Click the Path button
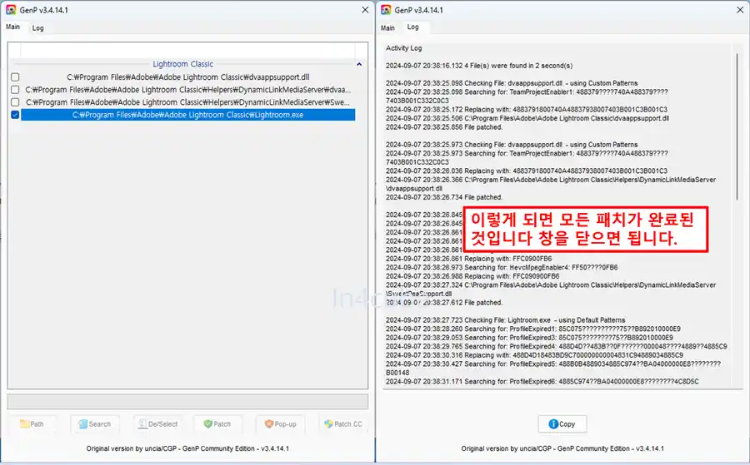The height and width of the screenshot is (465, 750). click(32, 424)
